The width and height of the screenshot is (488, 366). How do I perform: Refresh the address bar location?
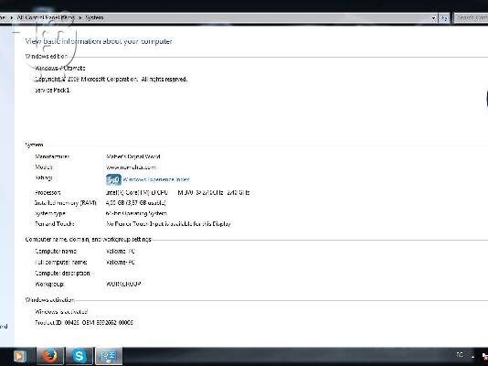click(x=444, y=18)
